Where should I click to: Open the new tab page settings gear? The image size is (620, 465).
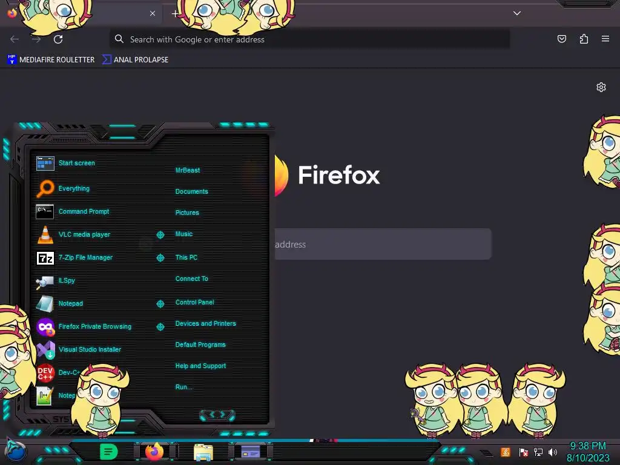coord(601,87)
